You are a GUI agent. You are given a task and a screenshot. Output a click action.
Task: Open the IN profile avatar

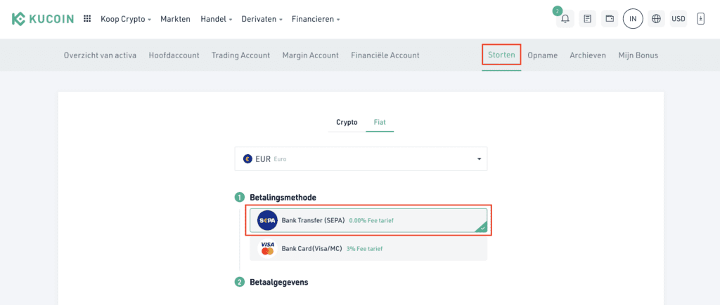pyautogui.click(x=633, y=19)
